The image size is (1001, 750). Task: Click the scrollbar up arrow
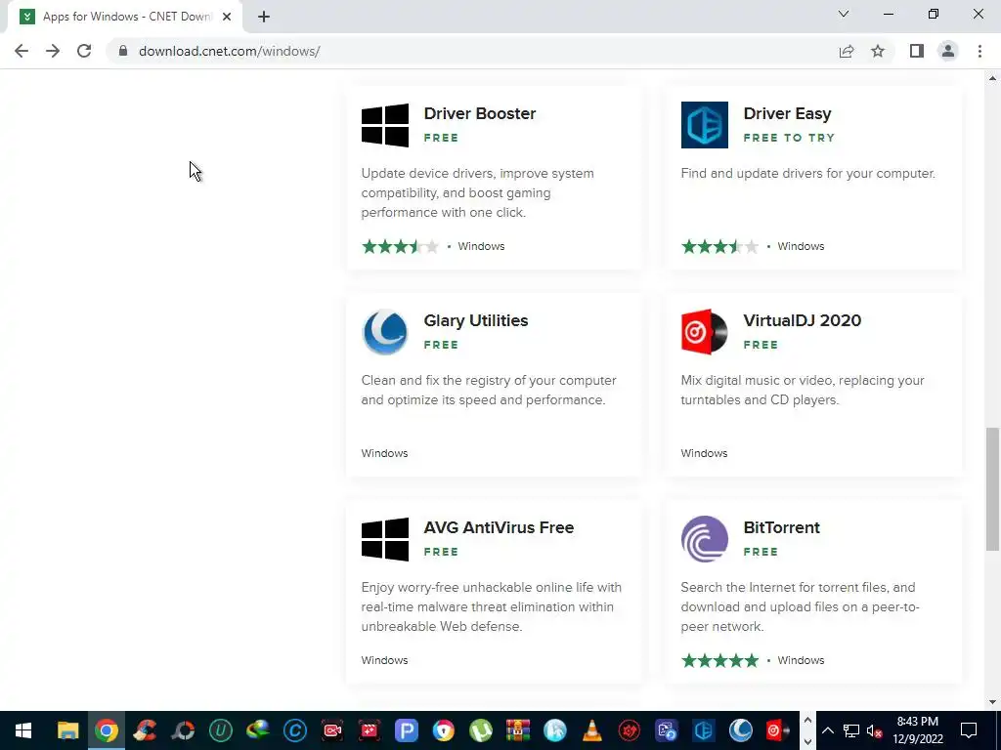click(x=992, y=78)
